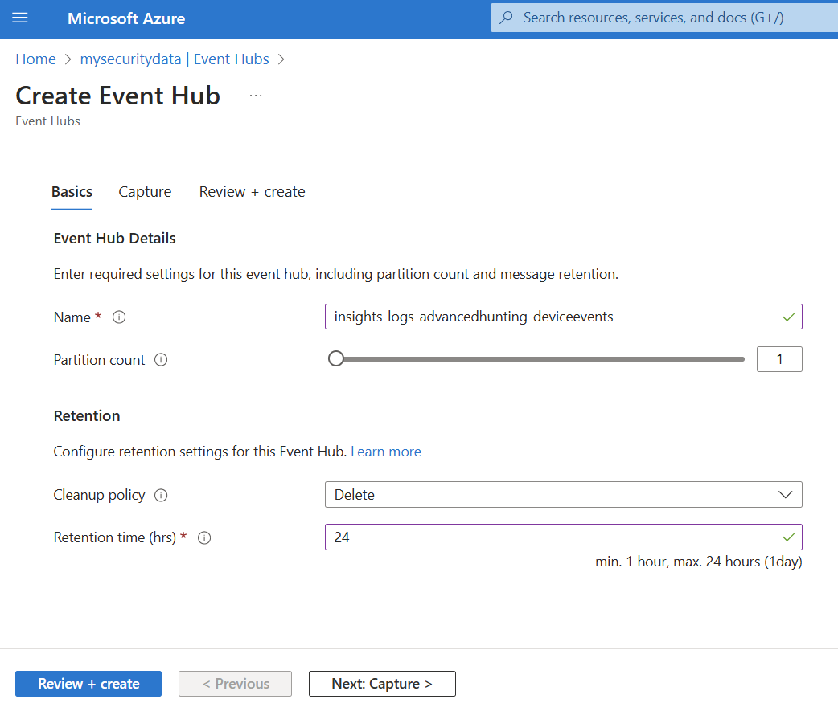Click the search magnifier icon
Image resolution: width=838 pixels, height=707 pixels.
click(506, 18)
